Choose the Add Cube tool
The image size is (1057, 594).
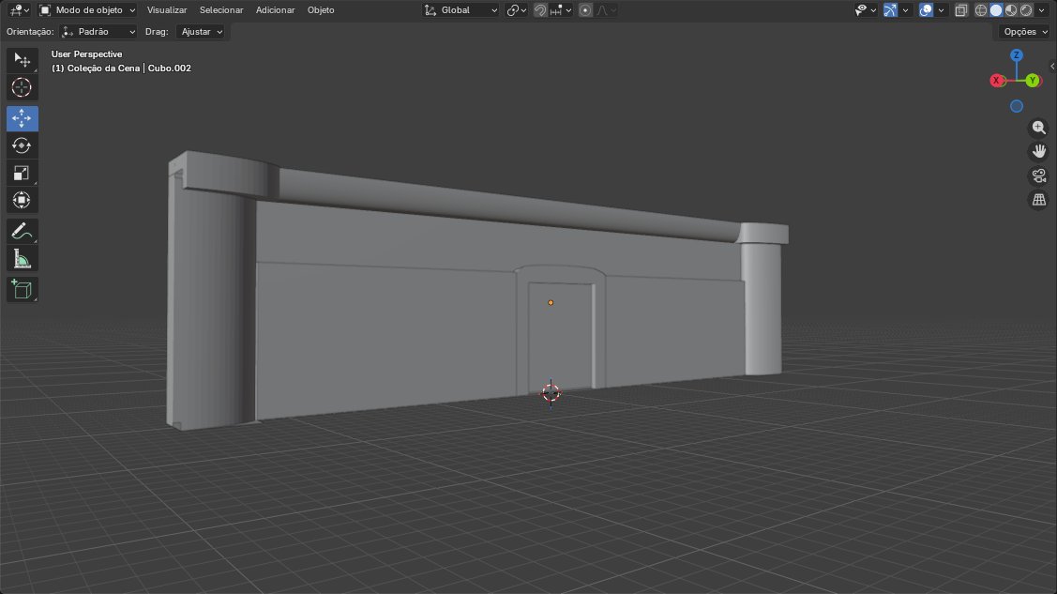21,289
